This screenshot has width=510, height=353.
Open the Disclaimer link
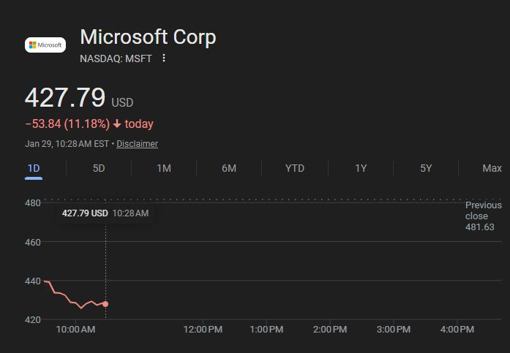[x=137, y=144]
